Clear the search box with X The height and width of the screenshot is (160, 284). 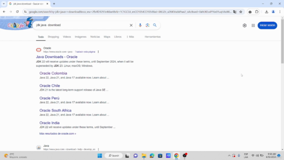click(x=131, y=25)
